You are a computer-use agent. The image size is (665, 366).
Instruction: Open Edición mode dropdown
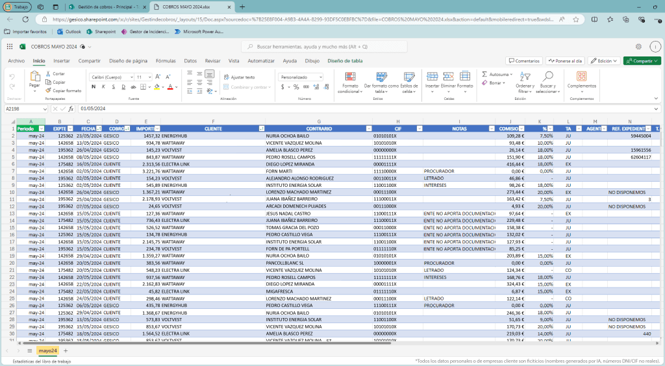click(x=604, y=61)
